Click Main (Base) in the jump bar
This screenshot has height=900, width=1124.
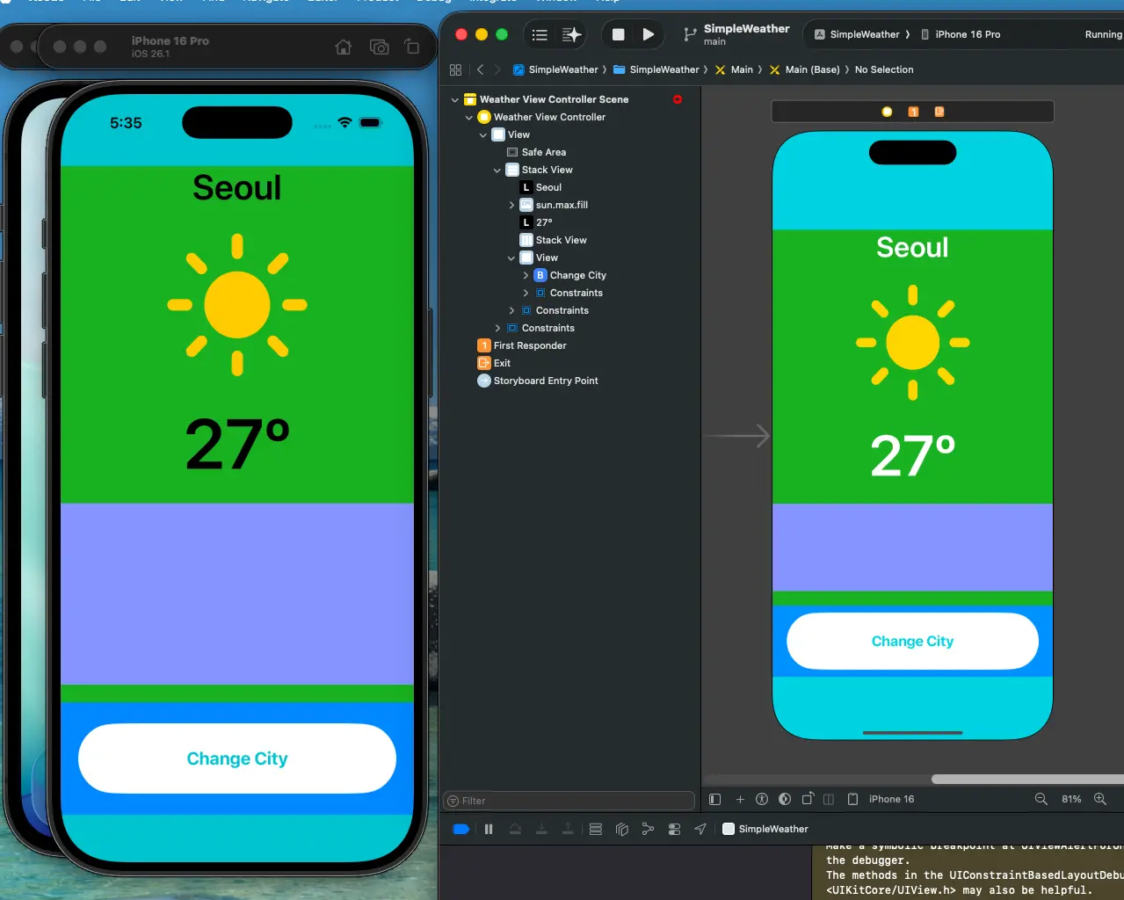coord(811,69)
